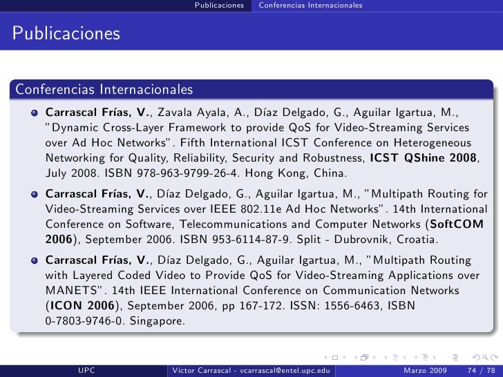Click the SoftCOM publication bullet point
The image size is (503, 377).
[x=35, y=194]
